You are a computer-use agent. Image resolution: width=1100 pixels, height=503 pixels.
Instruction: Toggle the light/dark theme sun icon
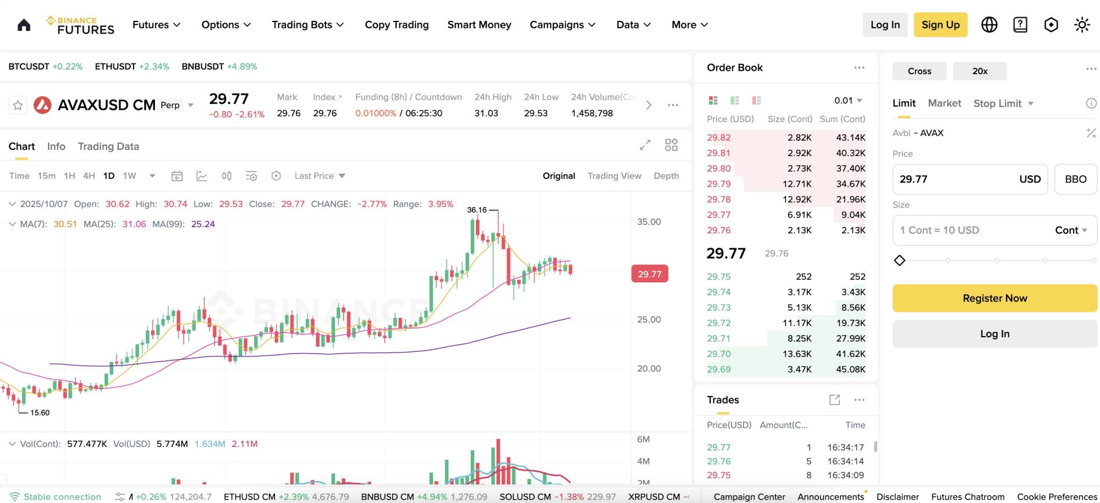[1082, 24]
